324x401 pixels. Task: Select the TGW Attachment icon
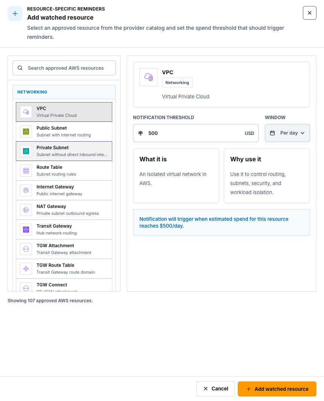click(26, 249)
